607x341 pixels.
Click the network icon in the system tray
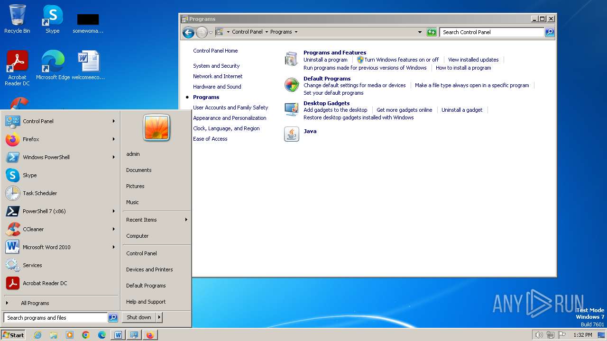551,335
